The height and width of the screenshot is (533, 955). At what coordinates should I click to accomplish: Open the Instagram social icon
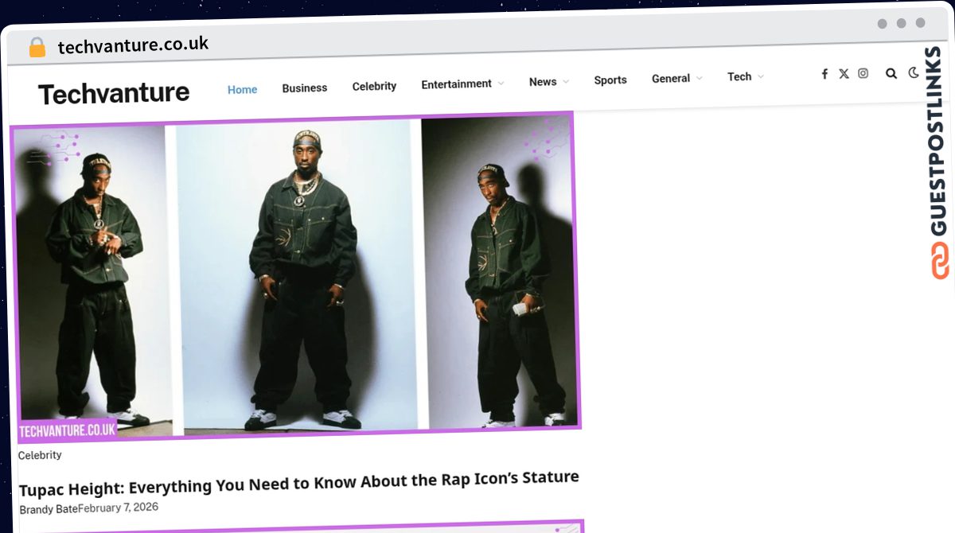[863, 73]
